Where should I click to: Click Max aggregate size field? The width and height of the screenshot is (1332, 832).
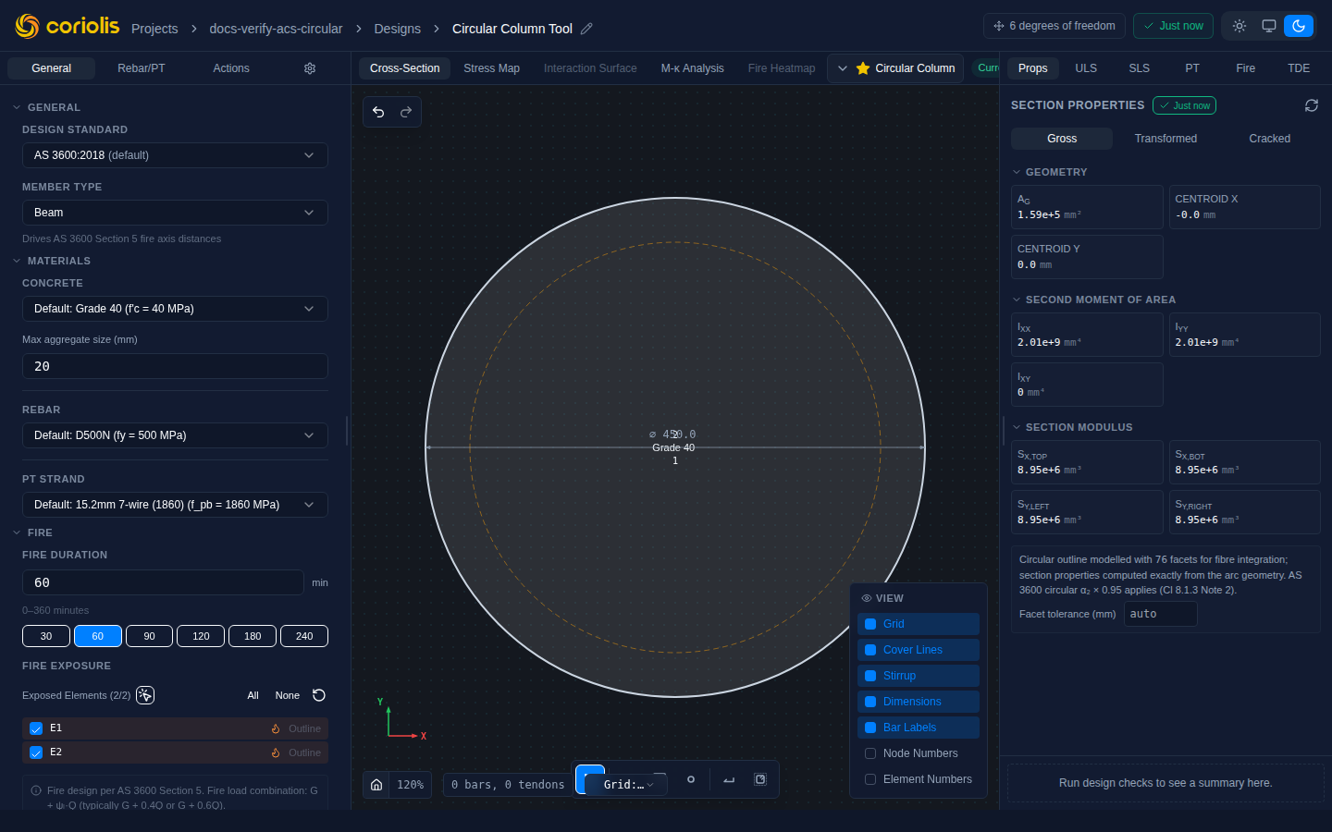click(x=175, y=366)
